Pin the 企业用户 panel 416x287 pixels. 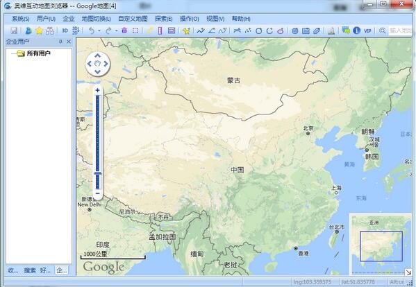[x=60, y=42]
